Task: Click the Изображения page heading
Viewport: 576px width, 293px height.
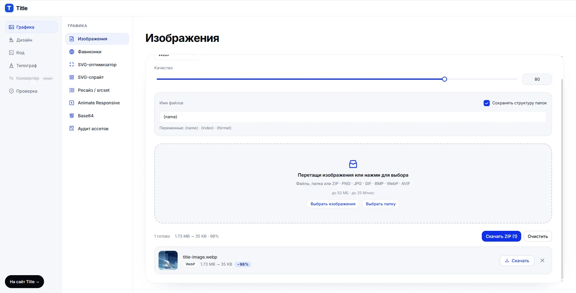Action: (x=182, y=38)
